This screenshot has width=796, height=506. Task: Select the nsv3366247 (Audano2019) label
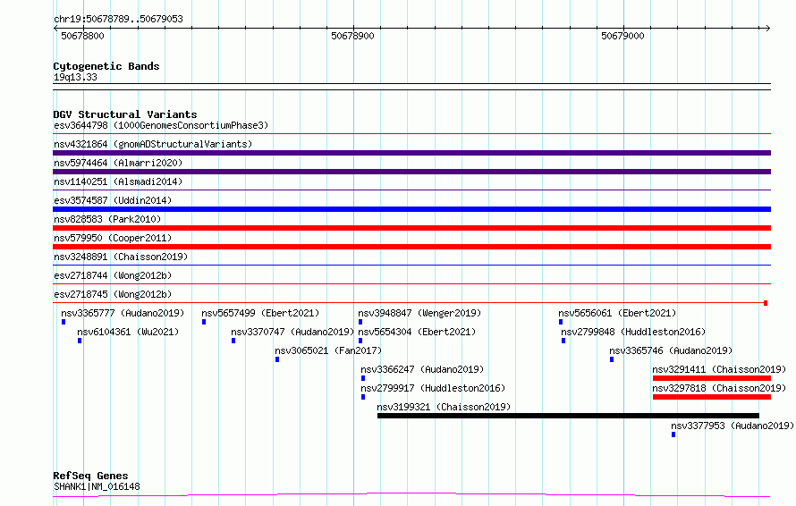pyautogui.click(x=422, y=369)
